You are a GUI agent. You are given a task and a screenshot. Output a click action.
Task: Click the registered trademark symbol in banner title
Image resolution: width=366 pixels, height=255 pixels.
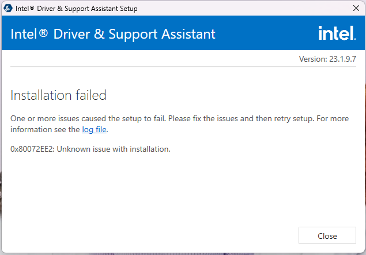click(x=43, y=33)
